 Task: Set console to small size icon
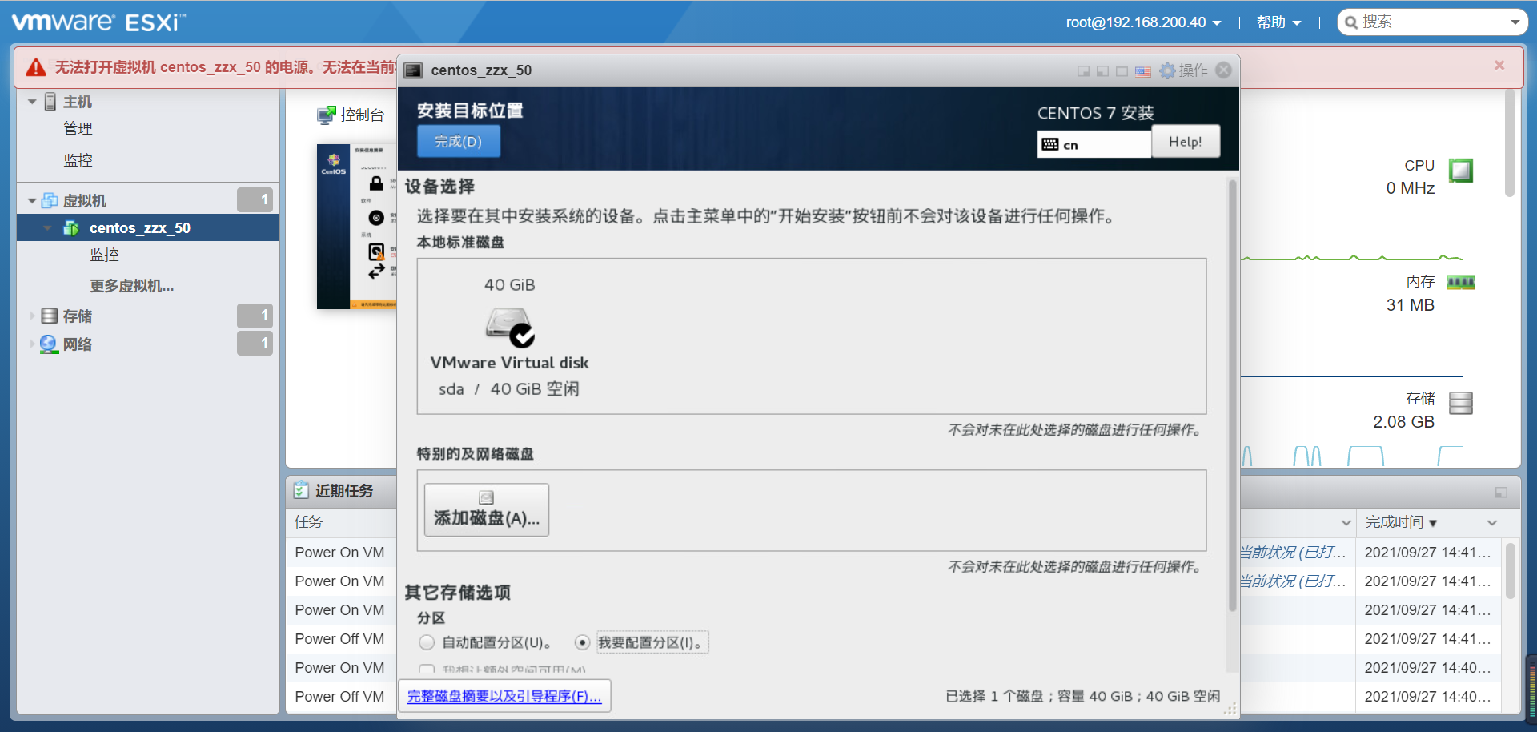click(x=1083, y=71)
